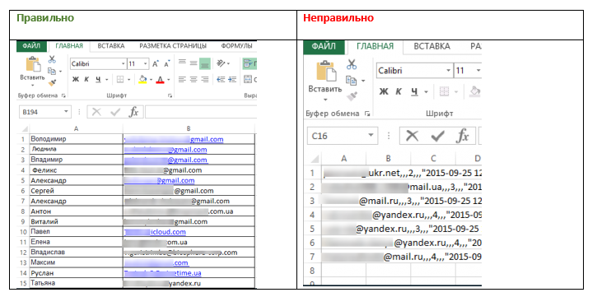
Task: Open email link in Руслан row
Action: [x=162, y=273]
